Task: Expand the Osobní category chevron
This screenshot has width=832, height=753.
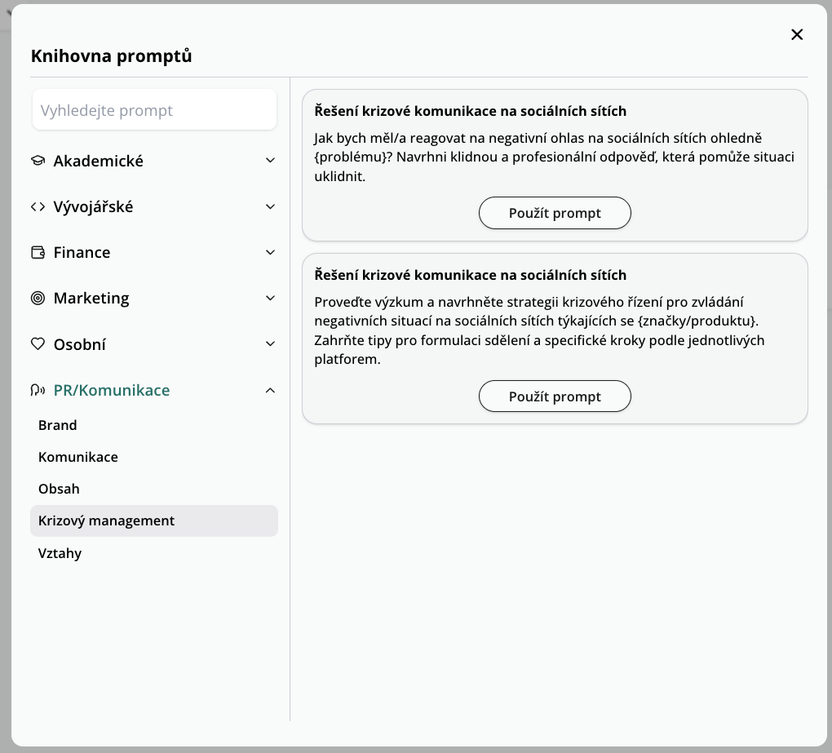Action: 270,343
